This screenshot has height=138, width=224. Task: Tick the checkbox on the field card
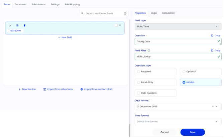point(116,25)
